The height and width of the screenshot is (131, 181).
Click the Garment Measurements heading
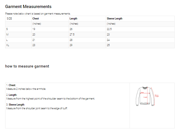tap(28, 6)
